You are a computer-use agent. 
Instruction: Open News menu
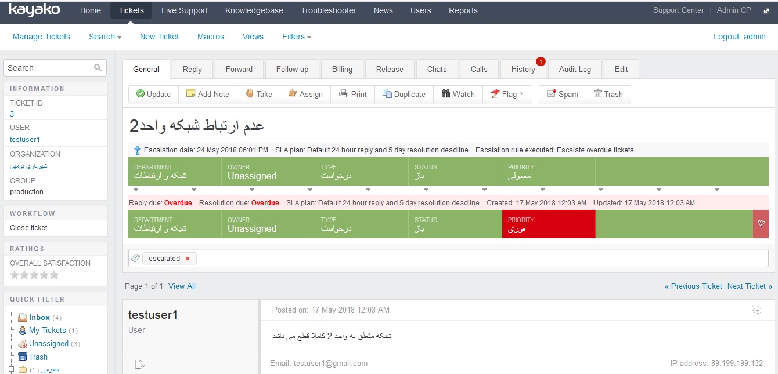(383, 10)
